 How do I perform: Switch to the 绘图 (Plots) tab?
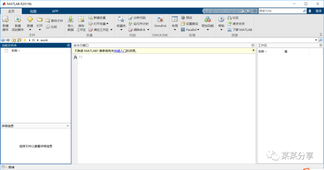33,11
